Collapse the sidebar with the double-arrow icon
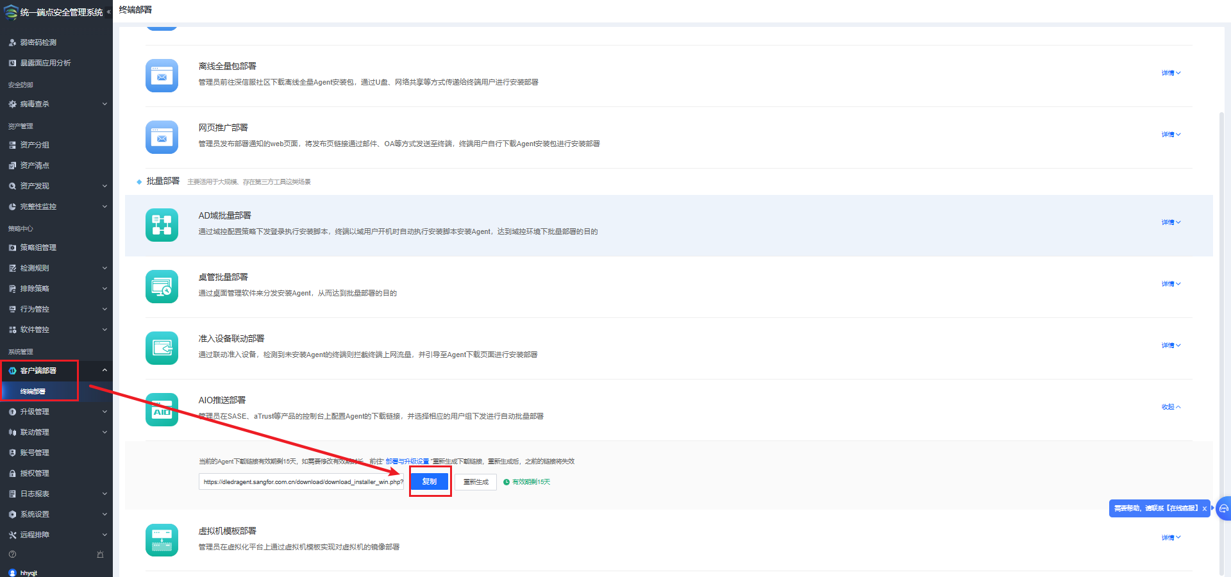The height and width of the screenshot is (577, 1231). [108, 12]
